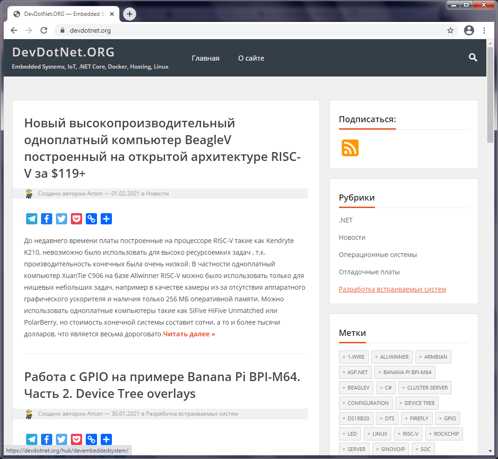Go to Главная menu item

[206, 58]
